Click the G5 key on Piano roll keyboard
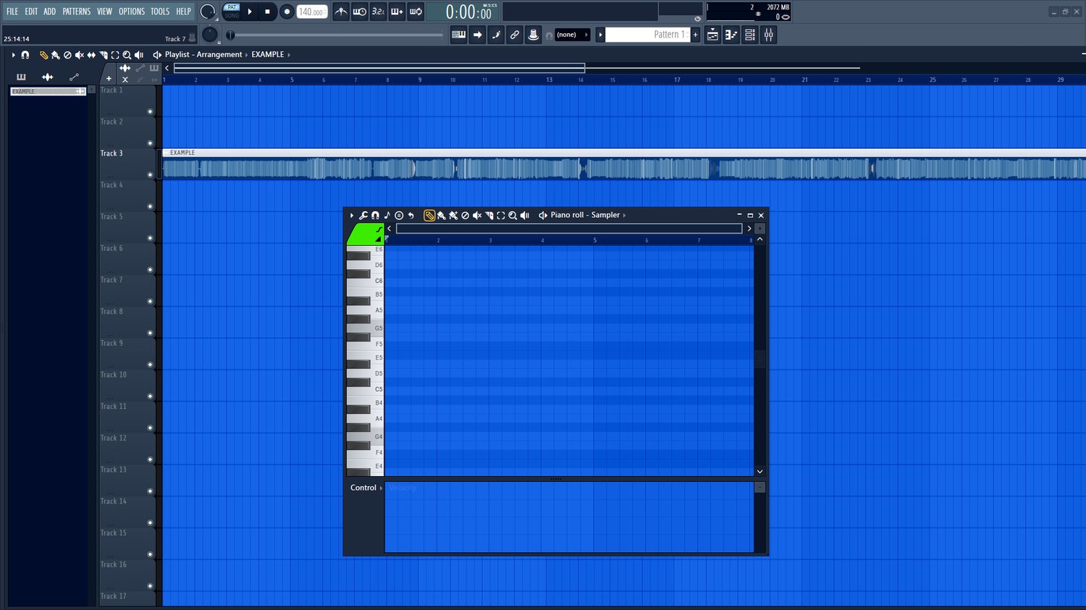This screenshot has width=1086, height=610. pyautogui.click(x=365, y=329)
